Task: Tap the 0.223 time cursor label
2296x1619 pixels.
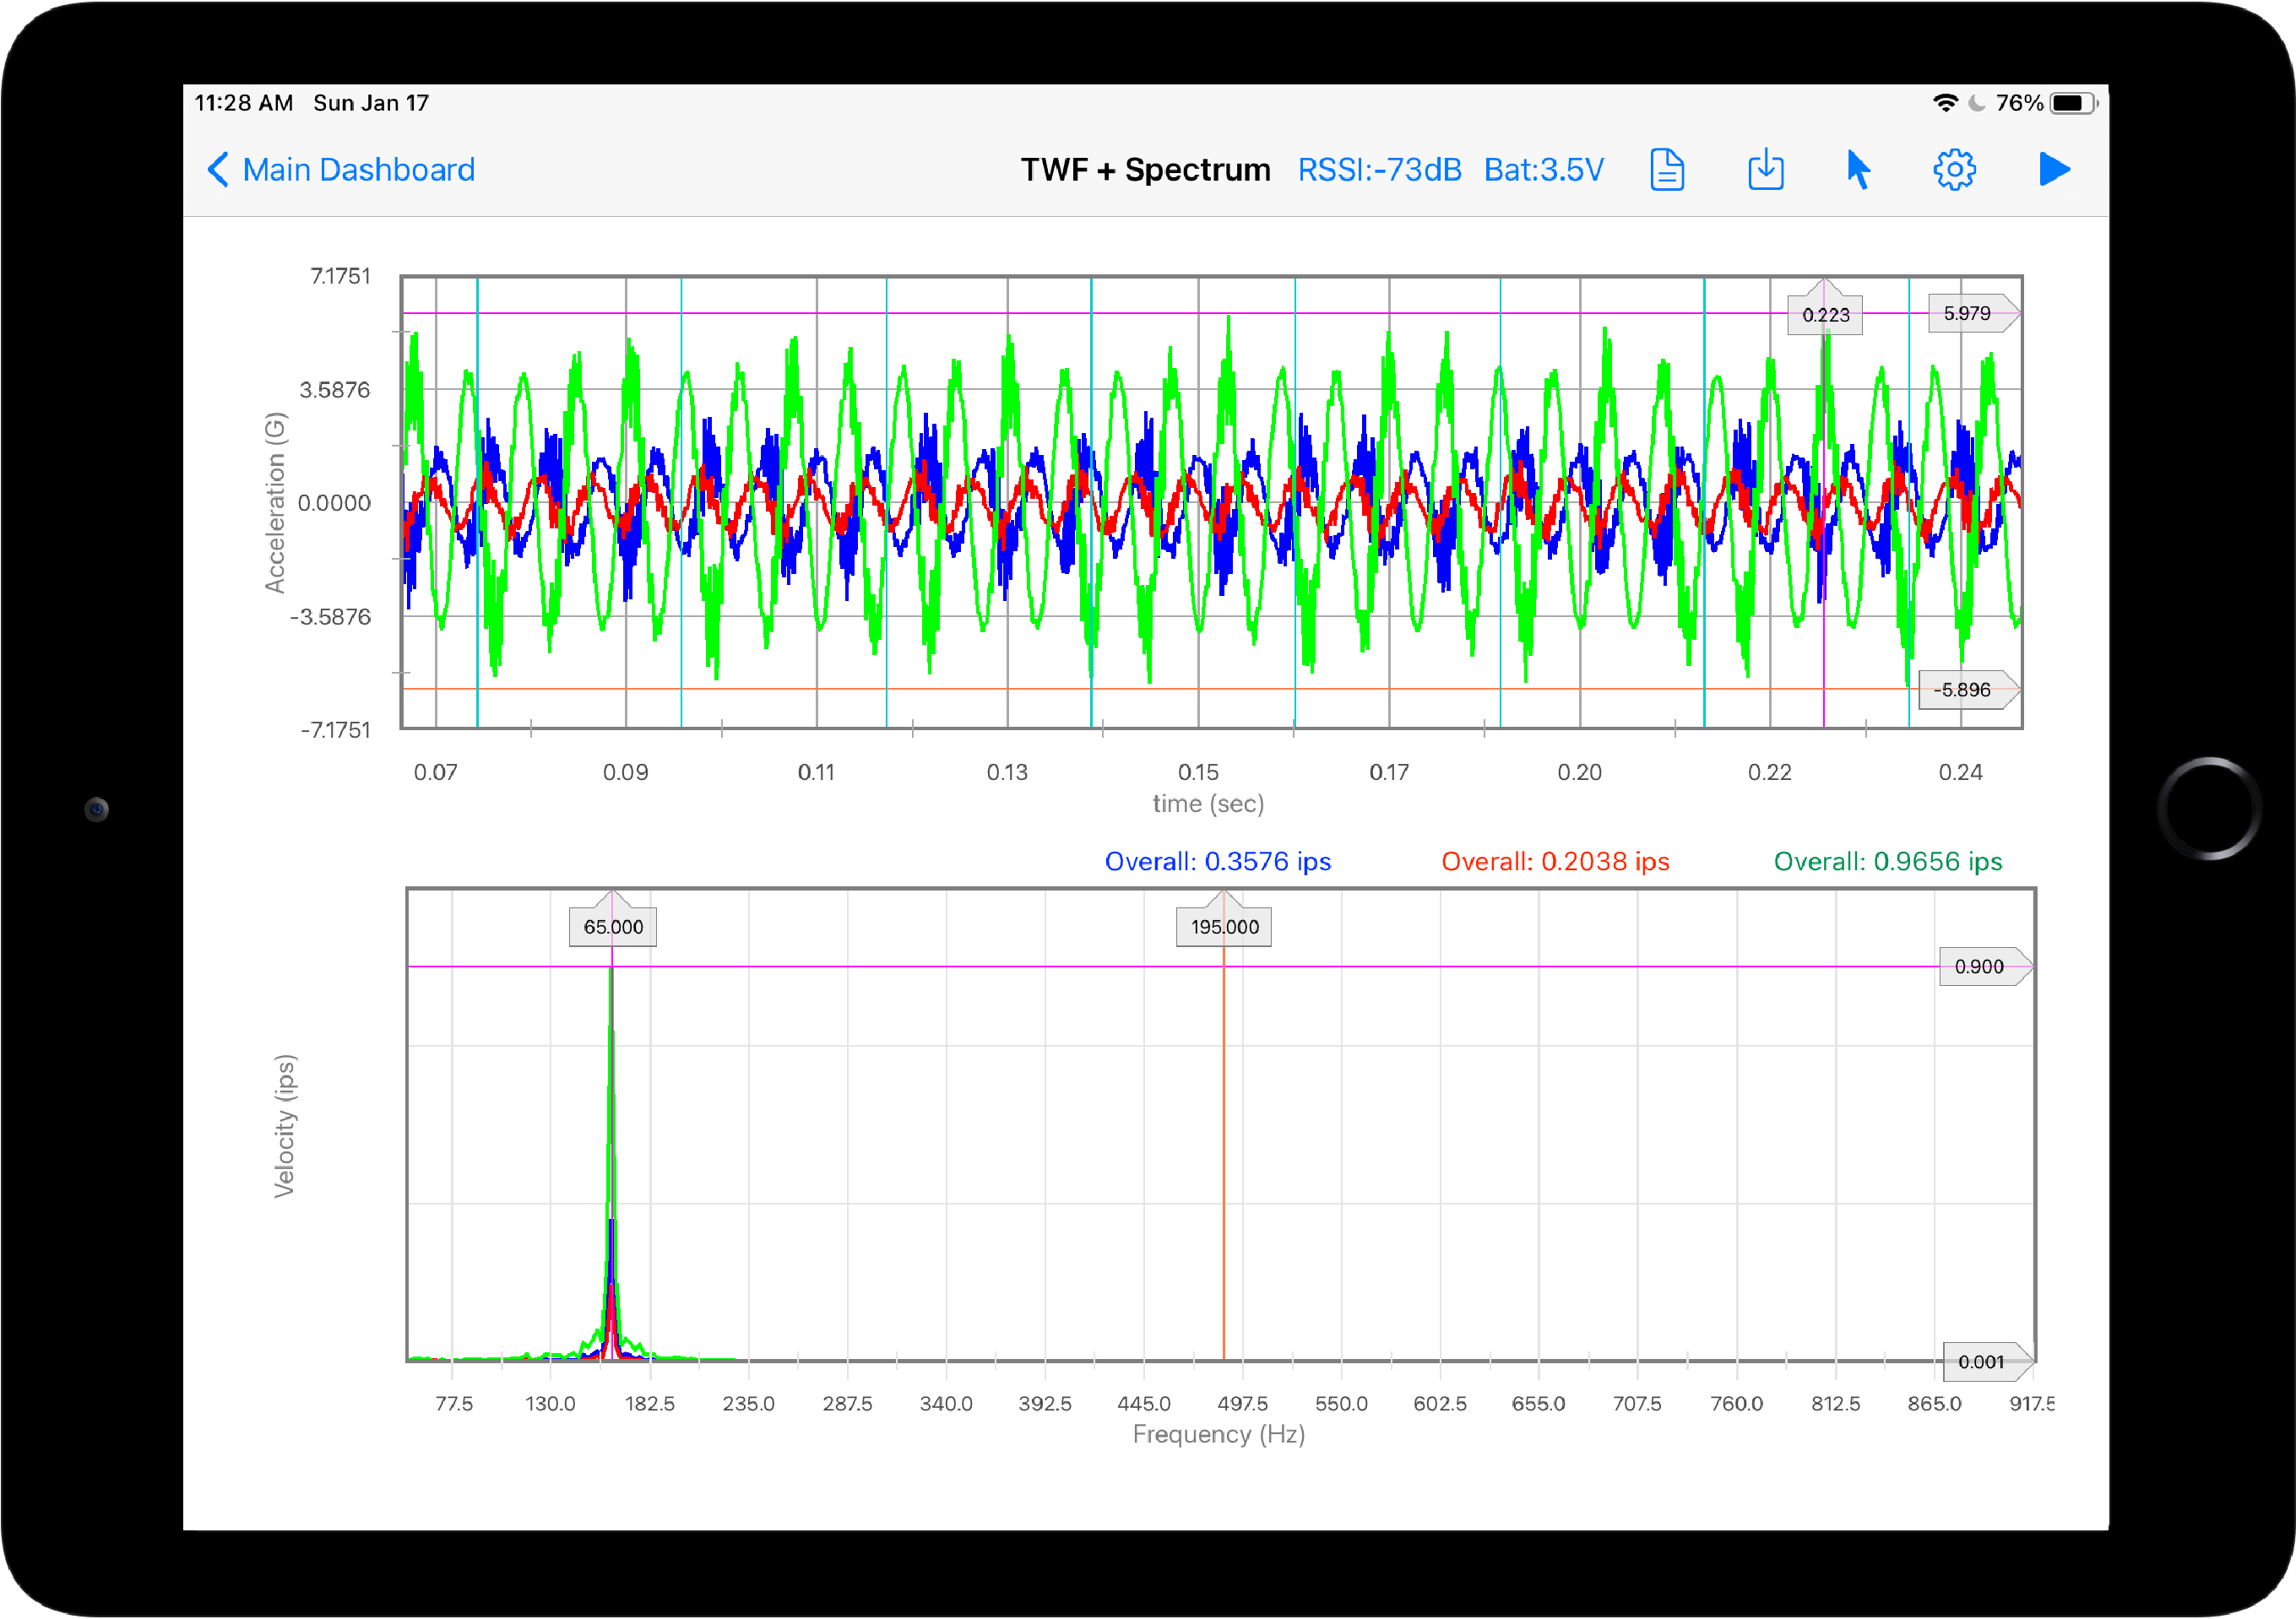Action: (1825, 315)
